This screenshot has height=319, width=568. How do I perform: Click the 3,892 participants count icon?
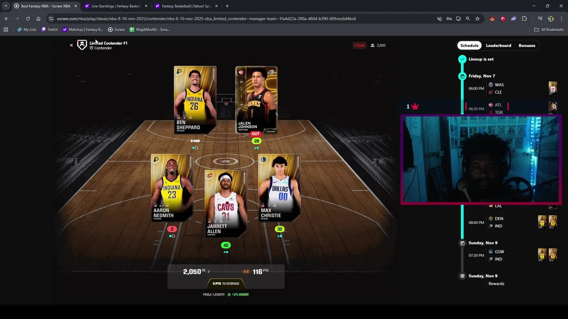(x=373, y=45)
